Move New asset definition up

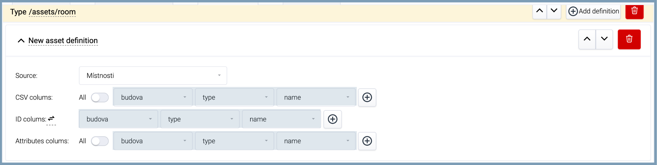[587, 39]
